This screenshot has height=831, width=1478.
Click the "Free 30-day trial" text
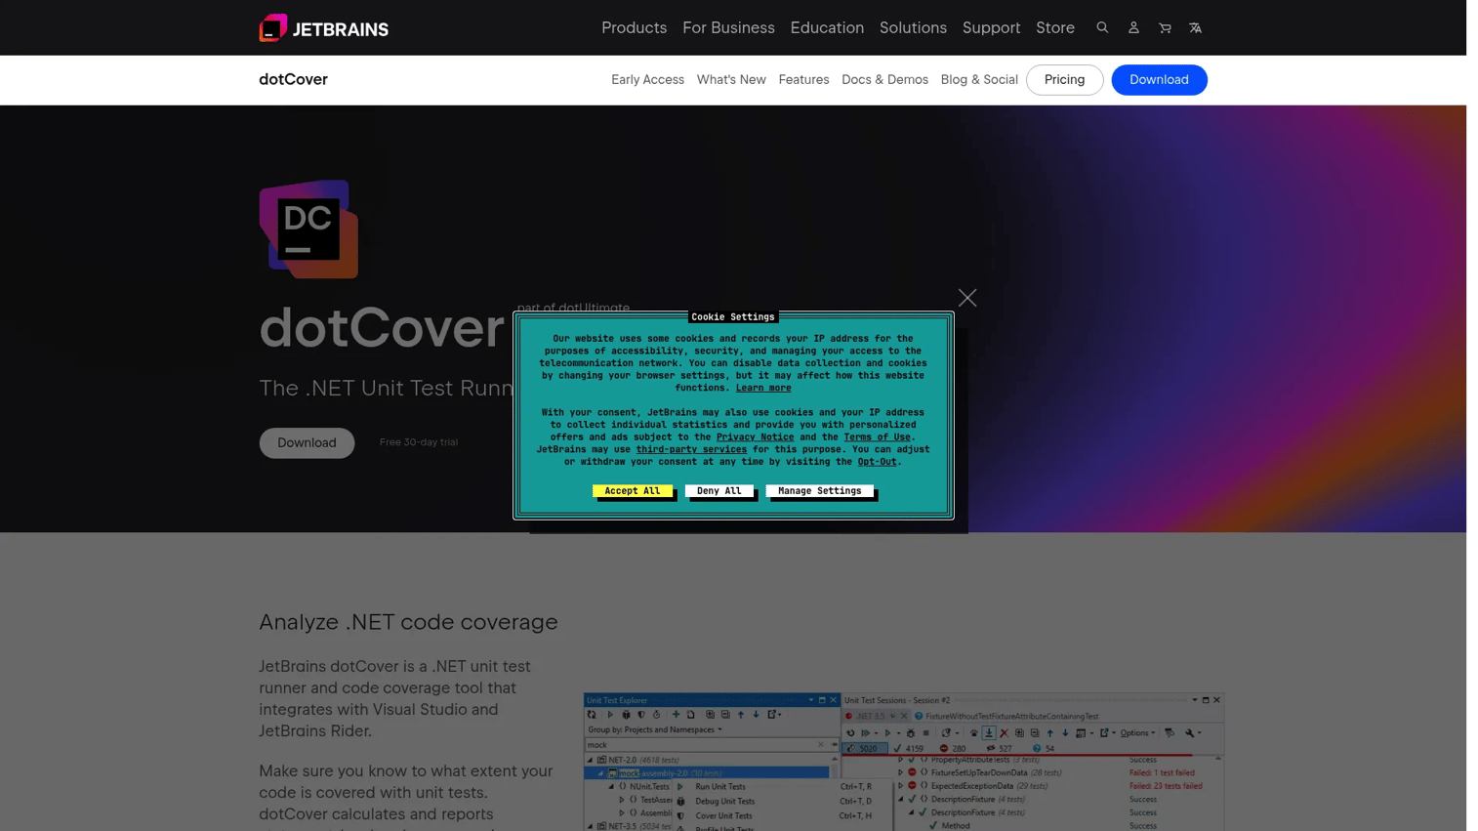419,442
